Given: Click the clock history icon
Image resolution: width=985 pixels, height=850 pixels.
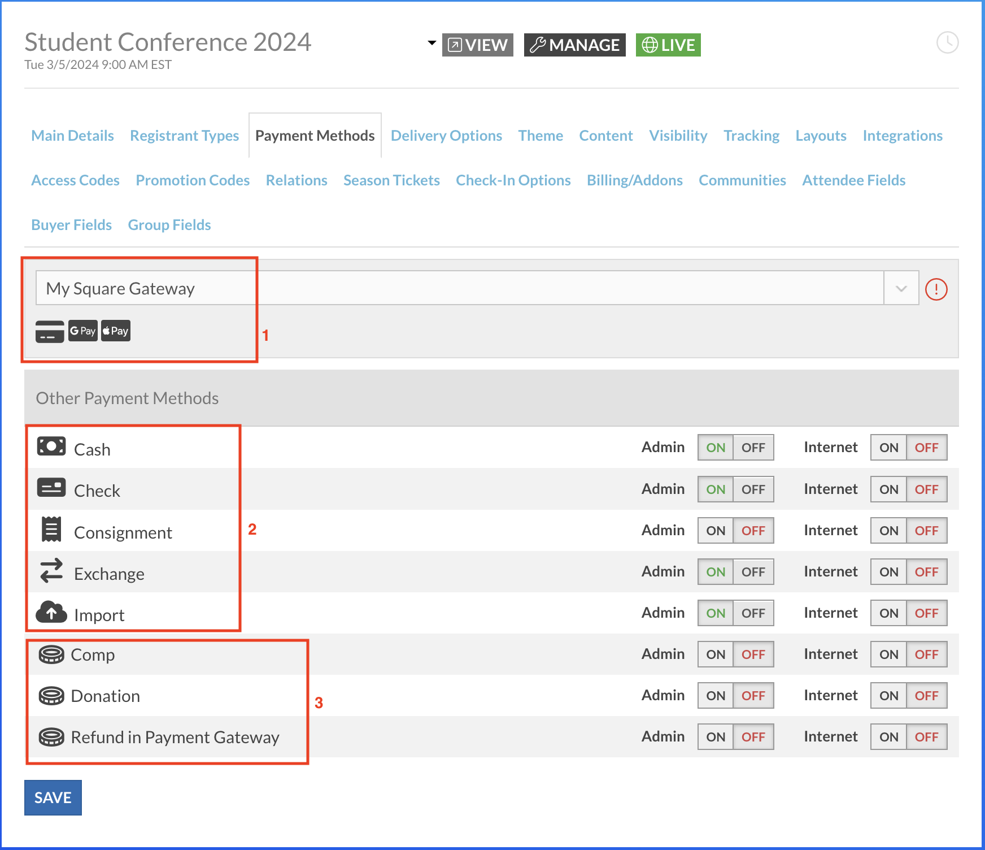Looking at the screenshot, I should click(x=947, y=42).
